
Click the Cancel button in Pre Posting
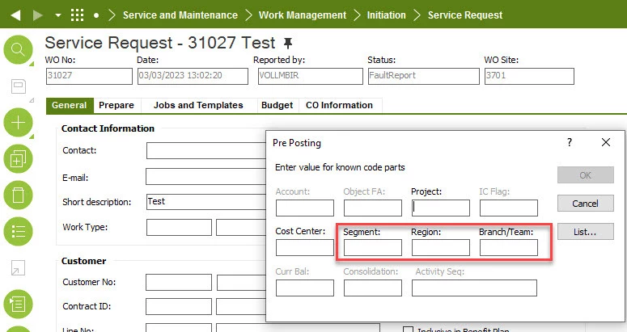[586, 204]
